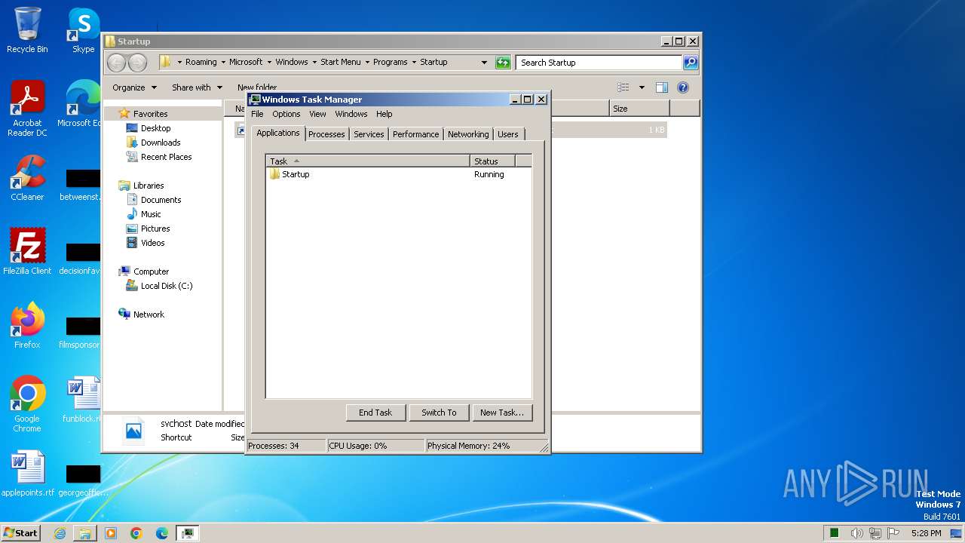Click New folder in Explorer toolbar

click(x=256, y=87)
